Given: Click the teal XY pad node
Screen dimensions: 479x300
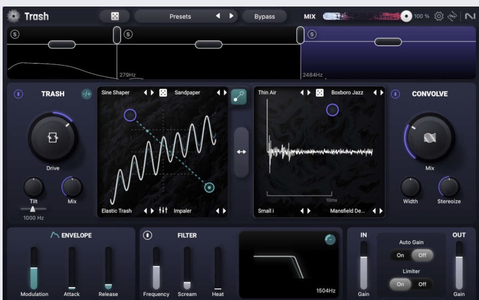Looking at the screenshot, I should coord(209,187).
